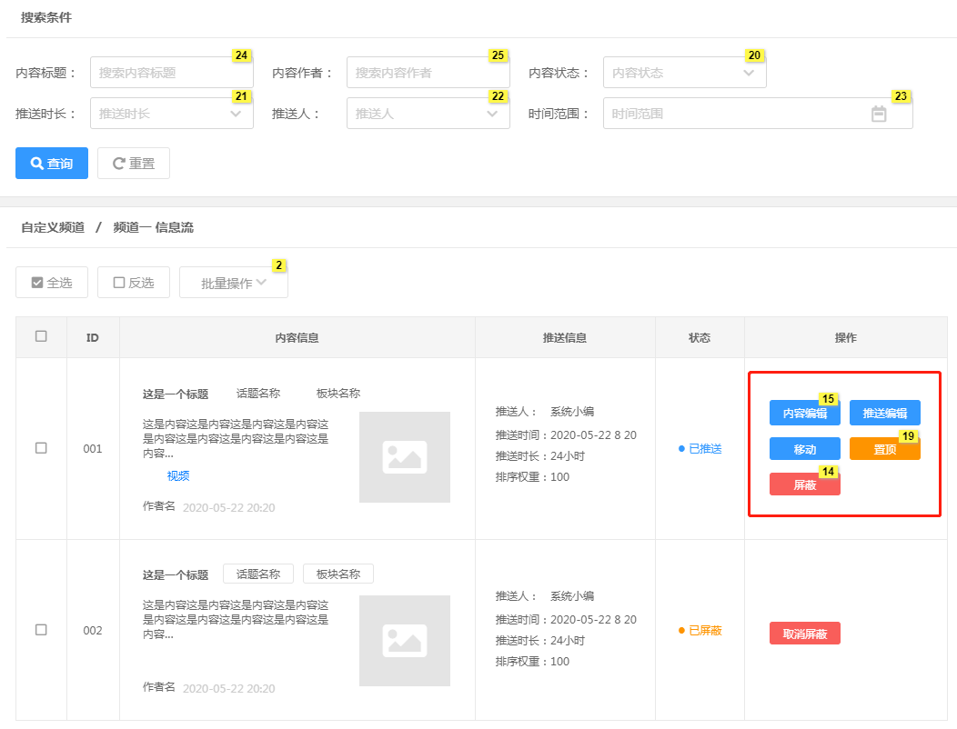Click the 反选 invert selection button
The height and width of the screenshot is (729, 957).
134,283
